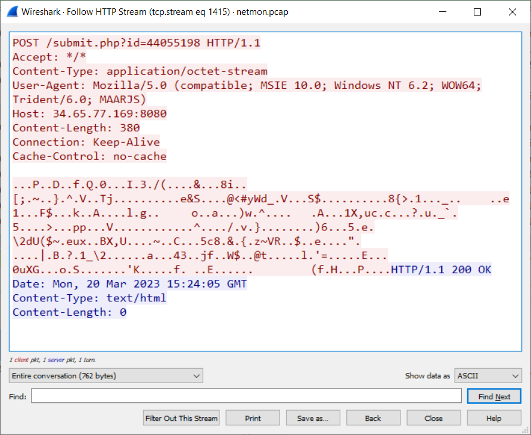
Task: Click the Show data as label
Action: [427, 376]
